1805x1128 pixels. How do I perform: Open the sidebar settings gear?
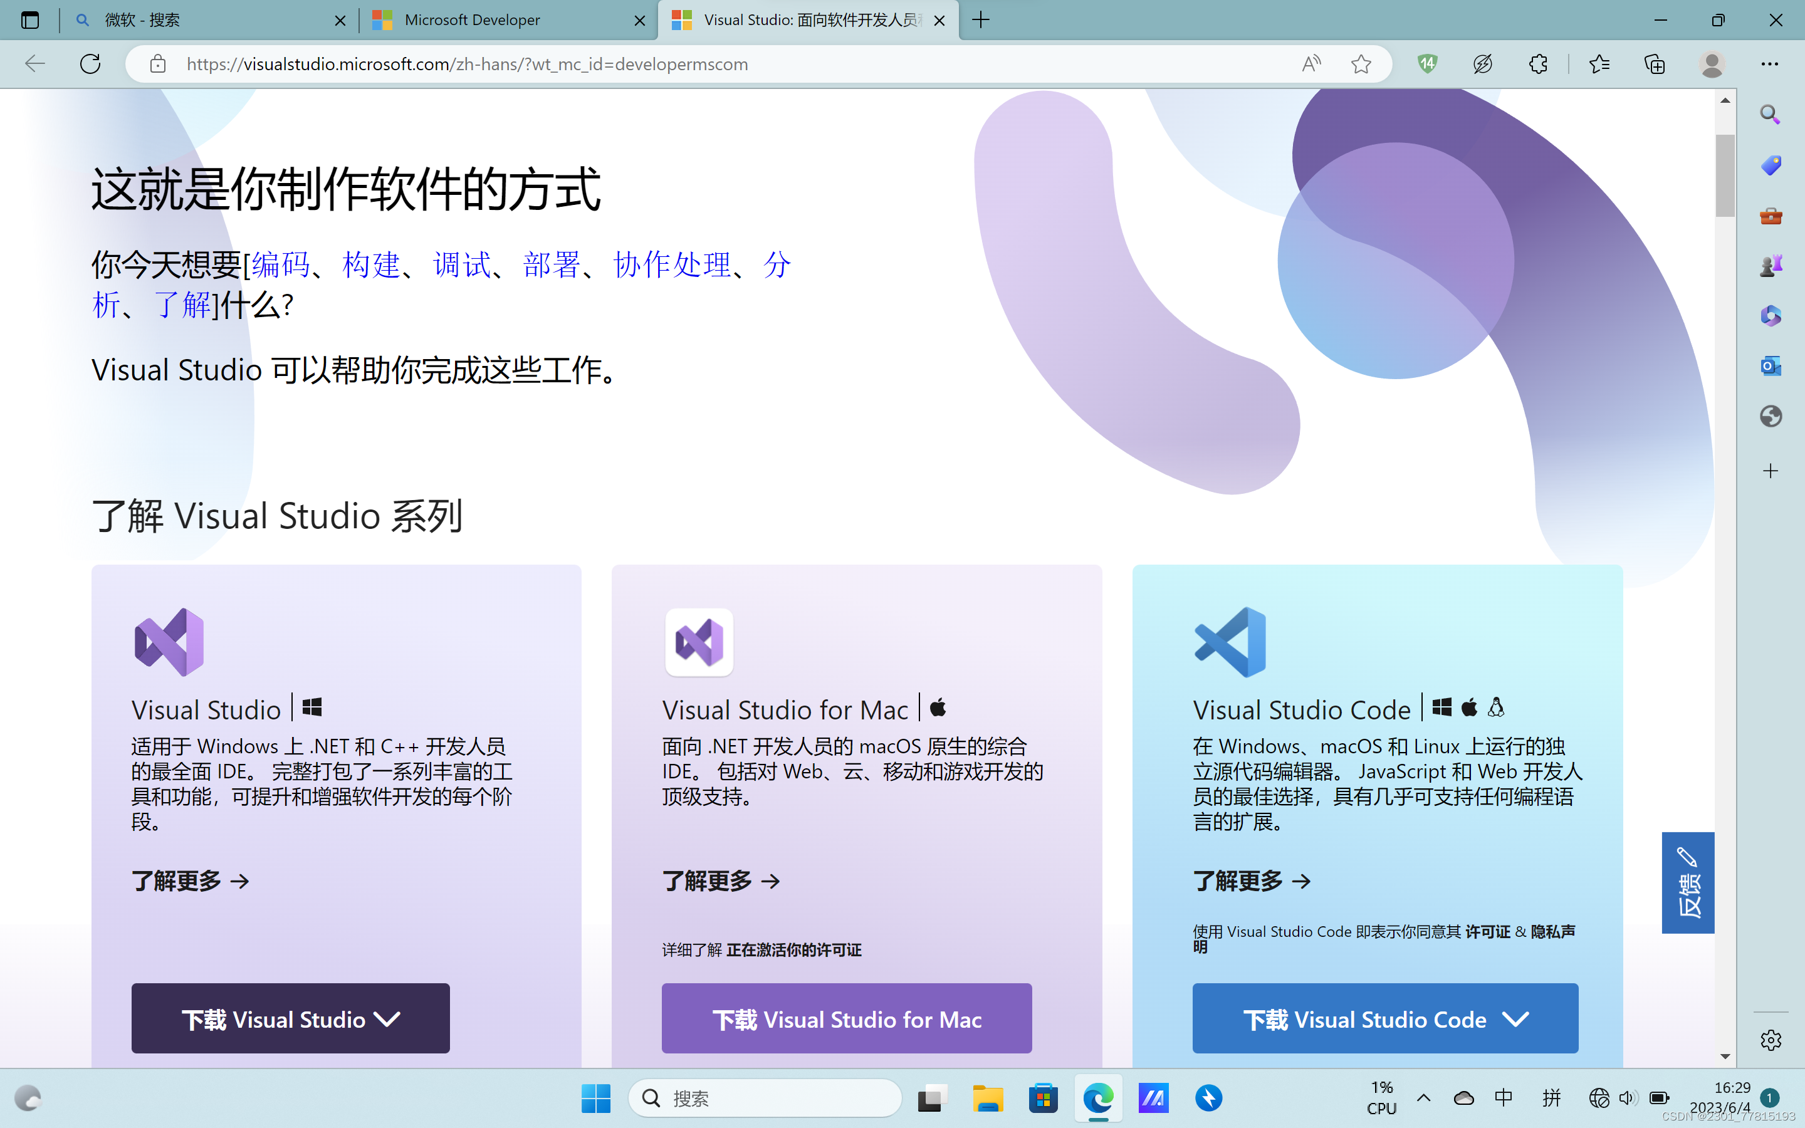click(x=1770, y=1039)
